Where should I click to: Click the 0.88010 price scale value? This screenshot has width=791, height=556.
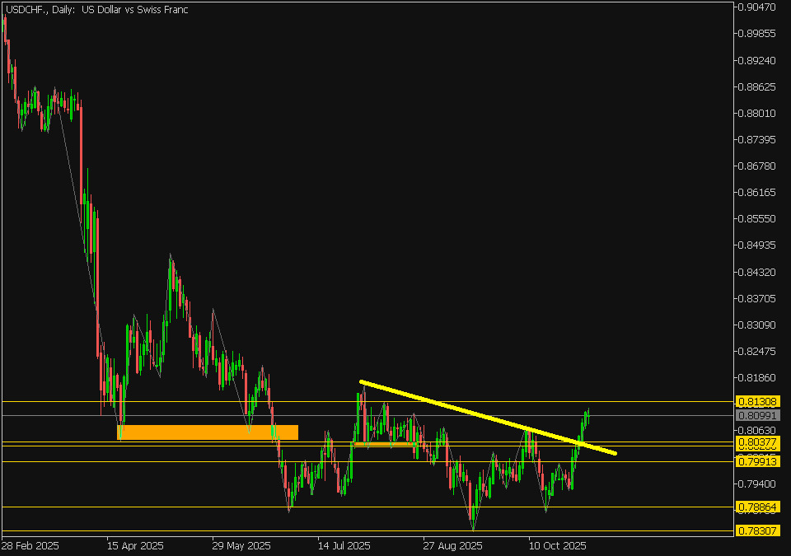756,113
